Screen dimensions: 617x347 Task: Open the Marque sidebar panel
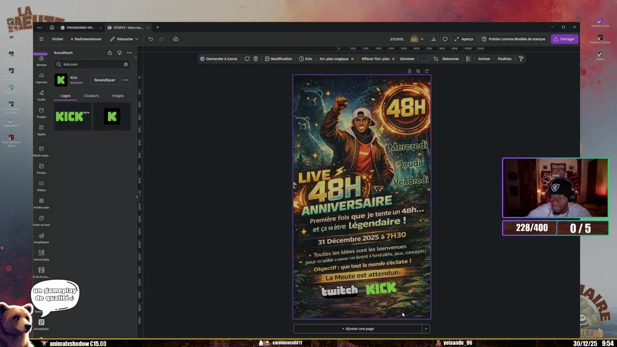pos(41,61)
